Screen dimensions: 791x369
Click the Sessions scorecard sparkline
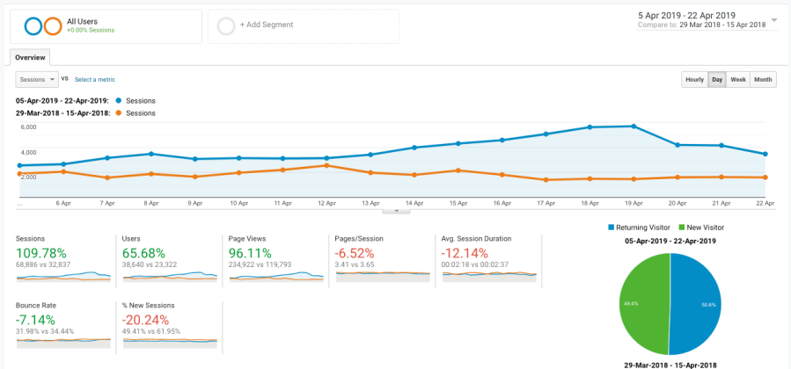tap(63, 276)
